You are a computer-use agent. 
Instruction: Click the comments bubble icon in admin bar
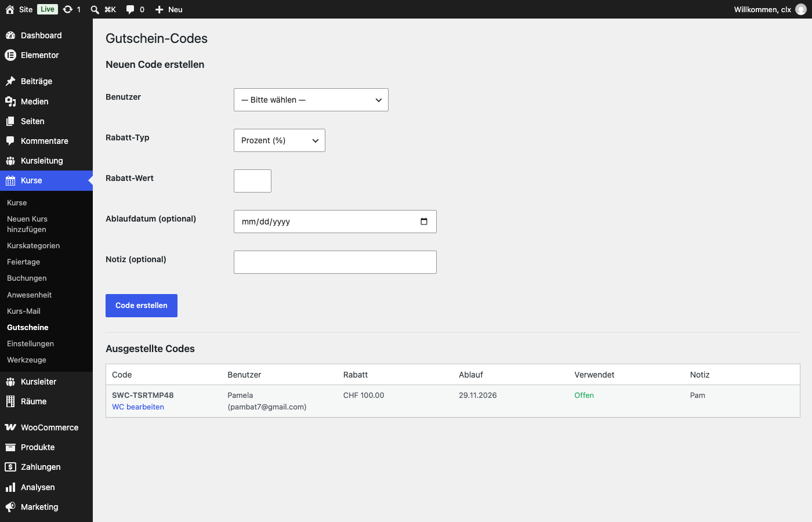tap(130, 9)
